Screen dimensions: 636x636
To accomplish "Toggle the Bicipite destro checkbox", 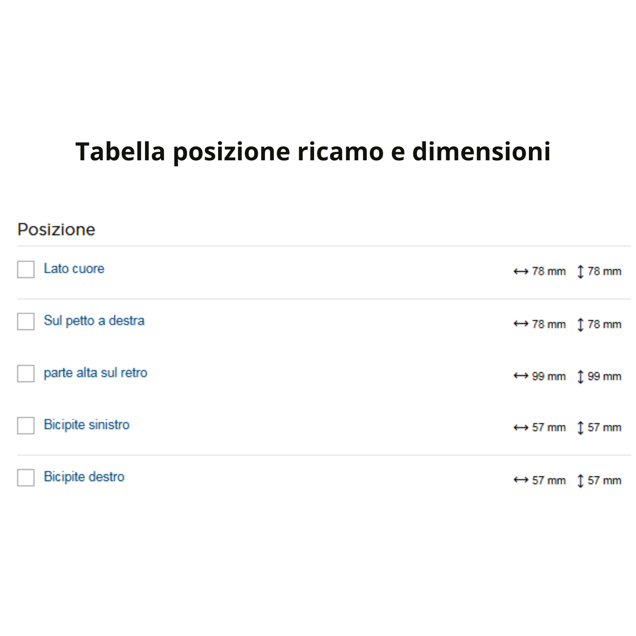I will pyautogui.click(x=25, y=478).
